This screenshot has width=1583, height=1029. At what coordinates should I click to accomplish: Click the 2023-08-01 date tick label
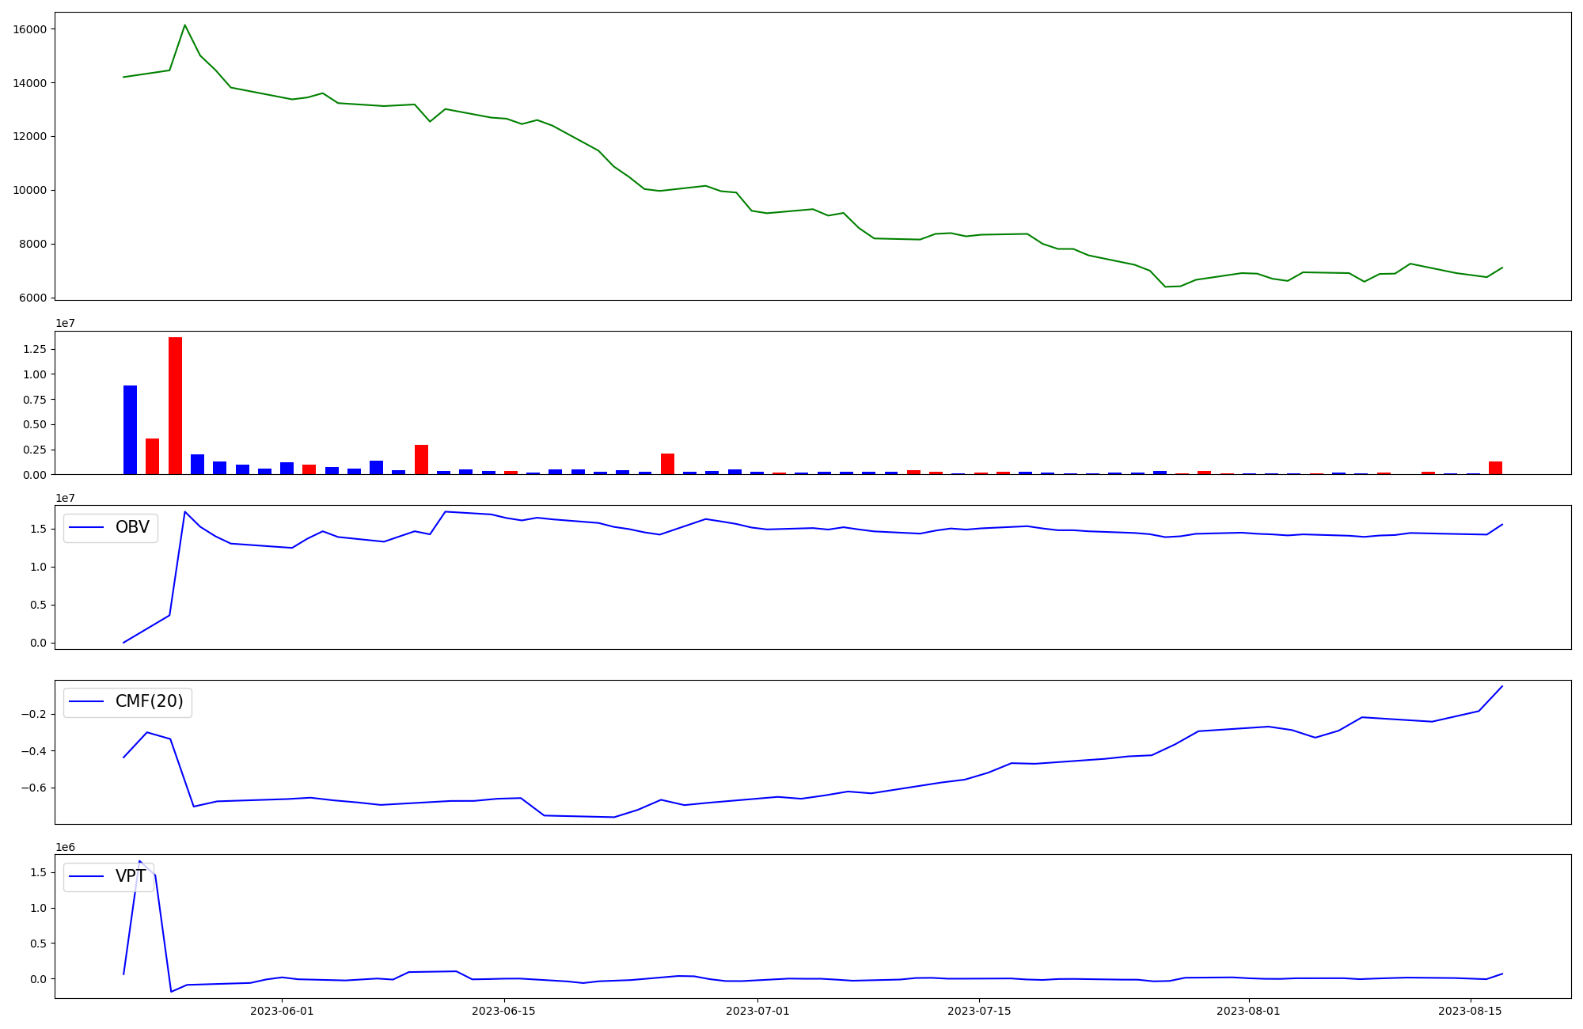tap(1248, 1011)
